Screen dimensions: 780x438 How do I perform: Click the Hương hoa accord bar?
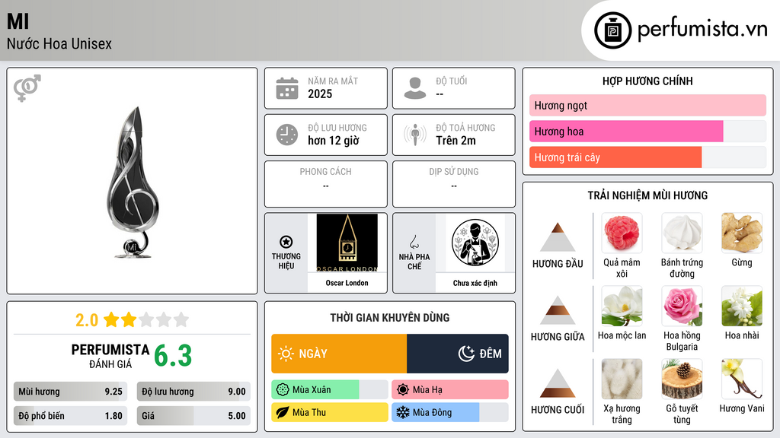[647, 131]
